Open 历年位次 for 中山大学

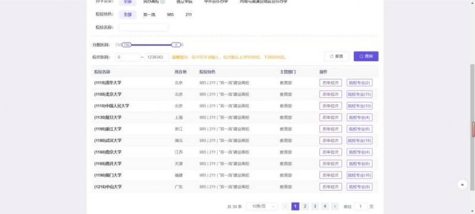tap(331, 187)
